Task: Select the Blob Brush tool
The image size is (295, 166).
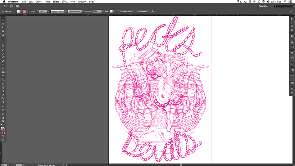Action: [3, 57]
